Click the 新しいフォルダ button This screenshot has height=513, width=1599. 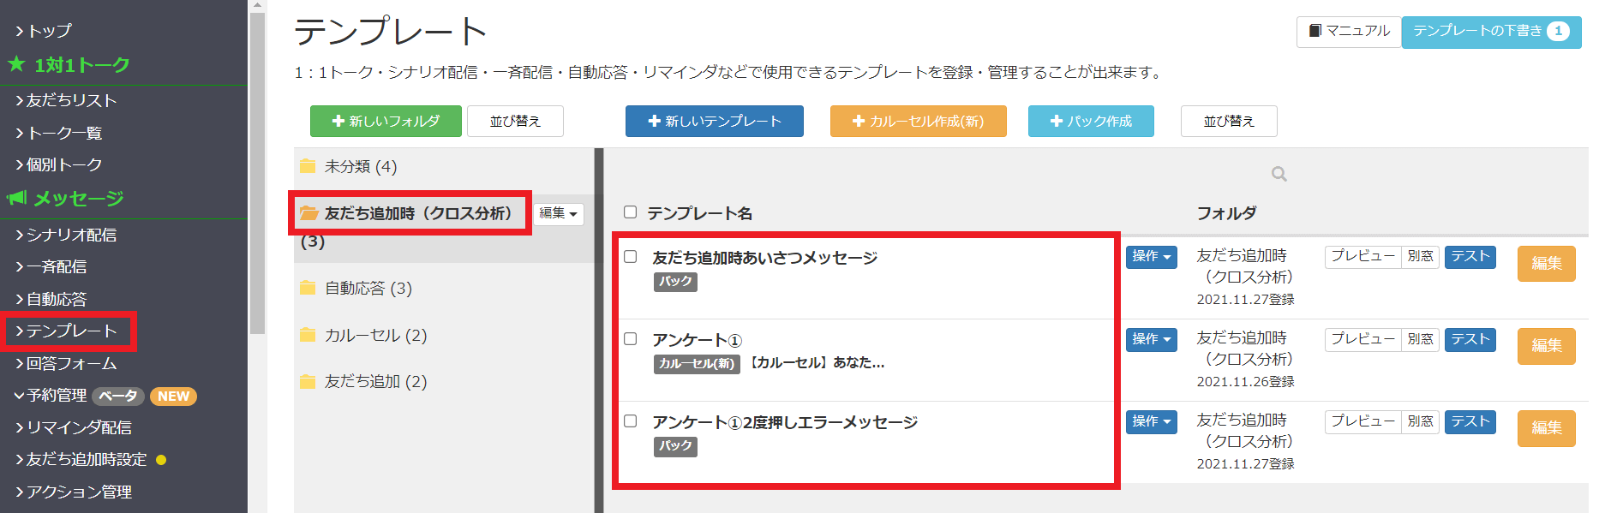pos(386,122)
